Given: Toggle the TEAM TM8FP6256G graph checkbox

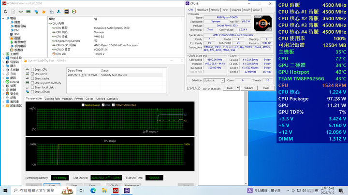Looking at the screenshot, I should 113,105.
